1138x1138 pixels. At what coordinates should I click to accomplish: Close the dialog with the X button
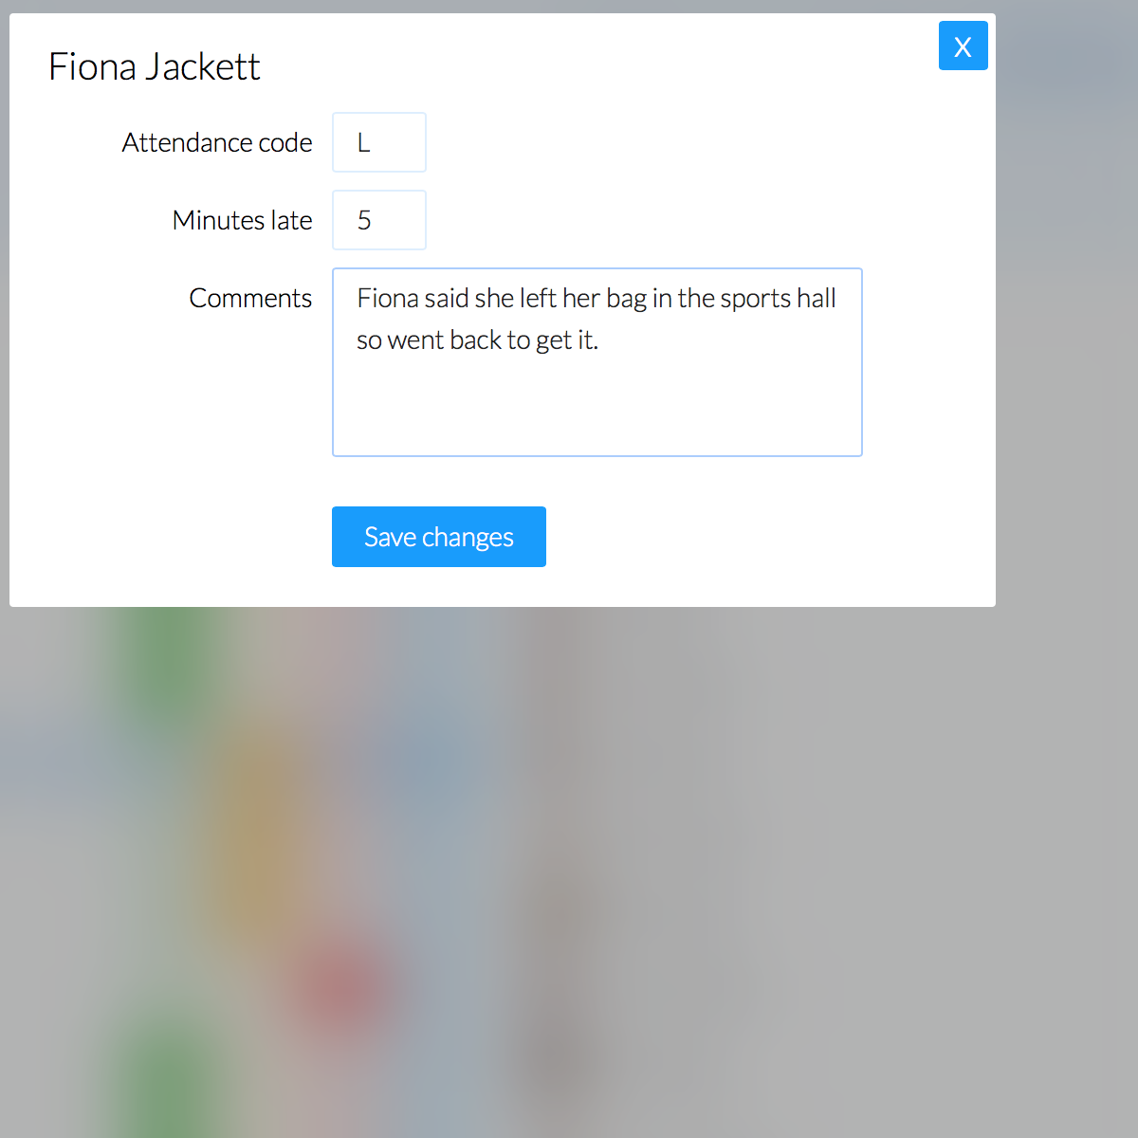point(963,46)
